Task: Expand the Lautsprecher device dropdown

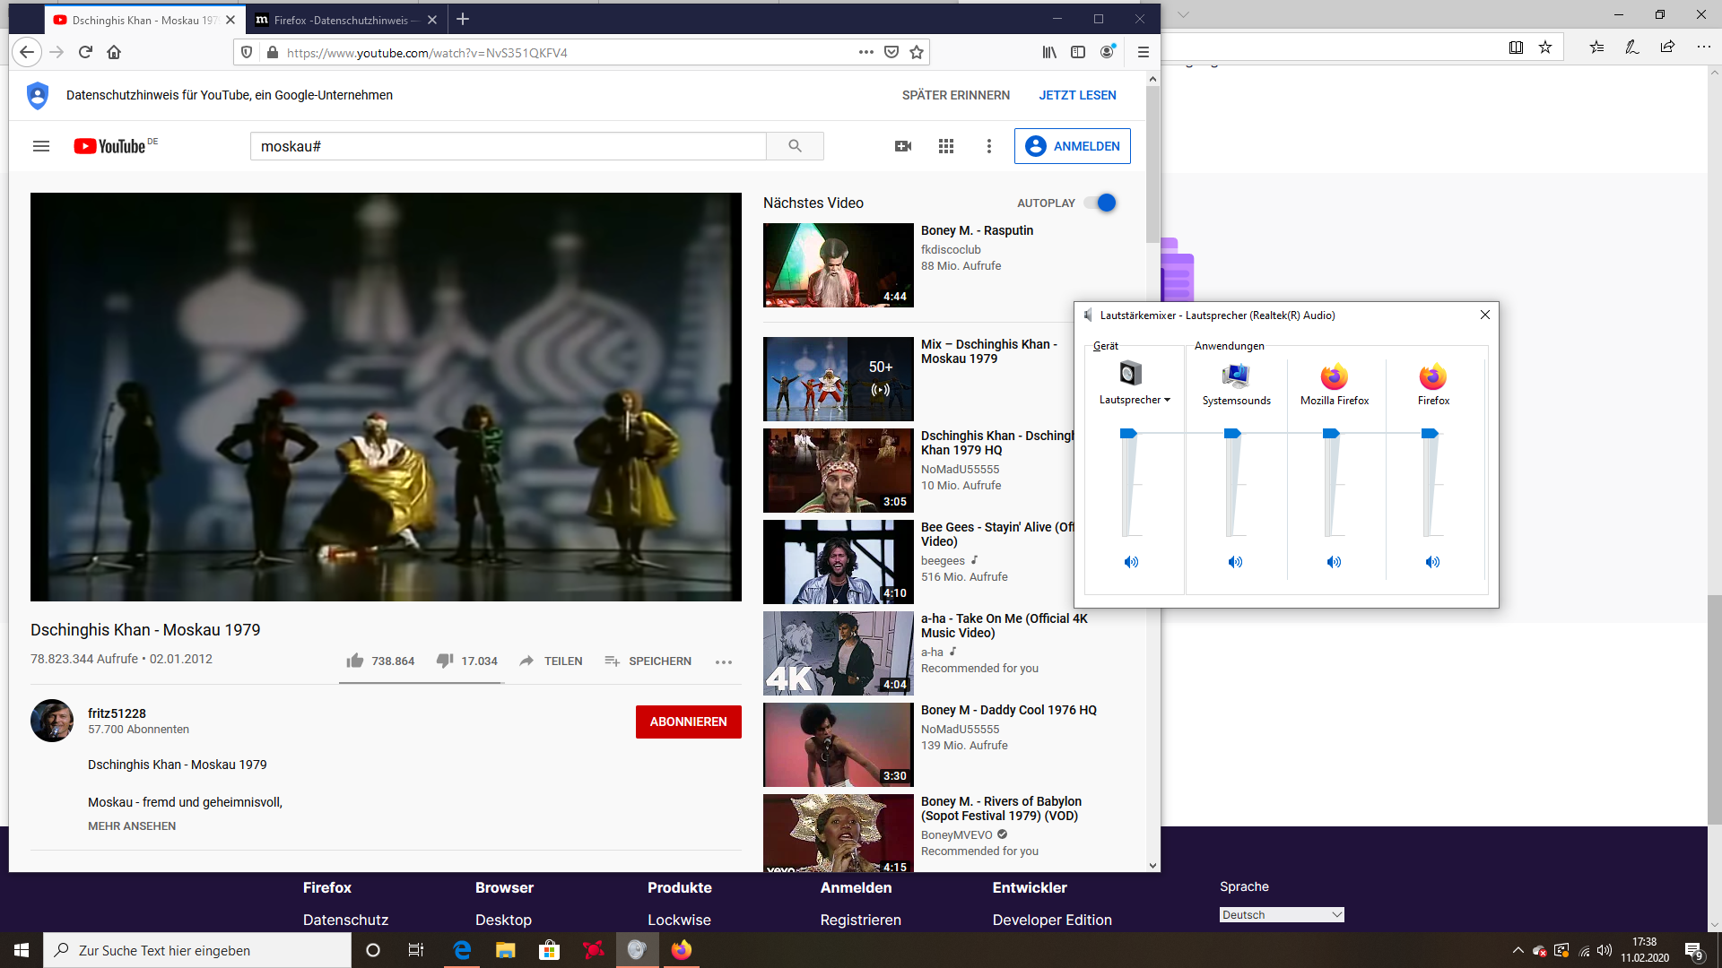Action: click(x=1167, y=401)
